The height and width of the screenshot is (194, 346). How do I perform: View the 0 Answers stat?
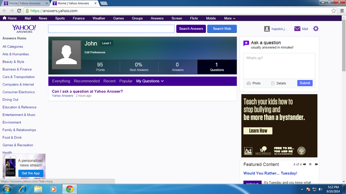(177, 67)
